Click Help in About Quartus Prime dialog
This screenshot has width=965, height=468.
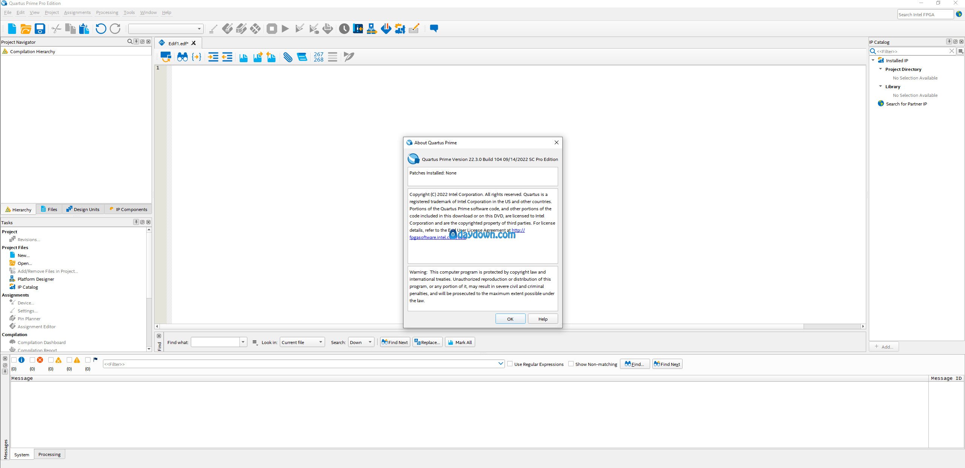point(543,319)
